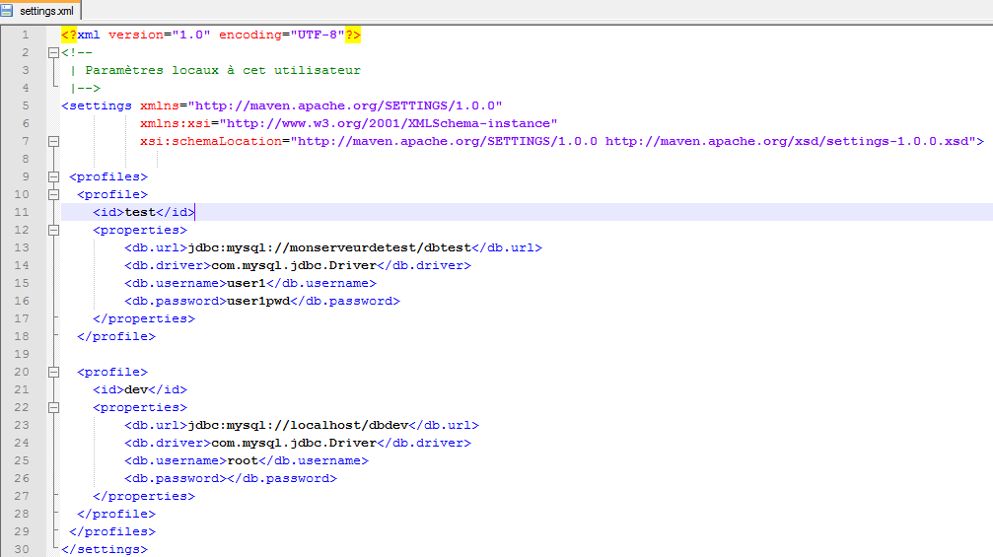Click the 'root' username value

coord(243,460)
